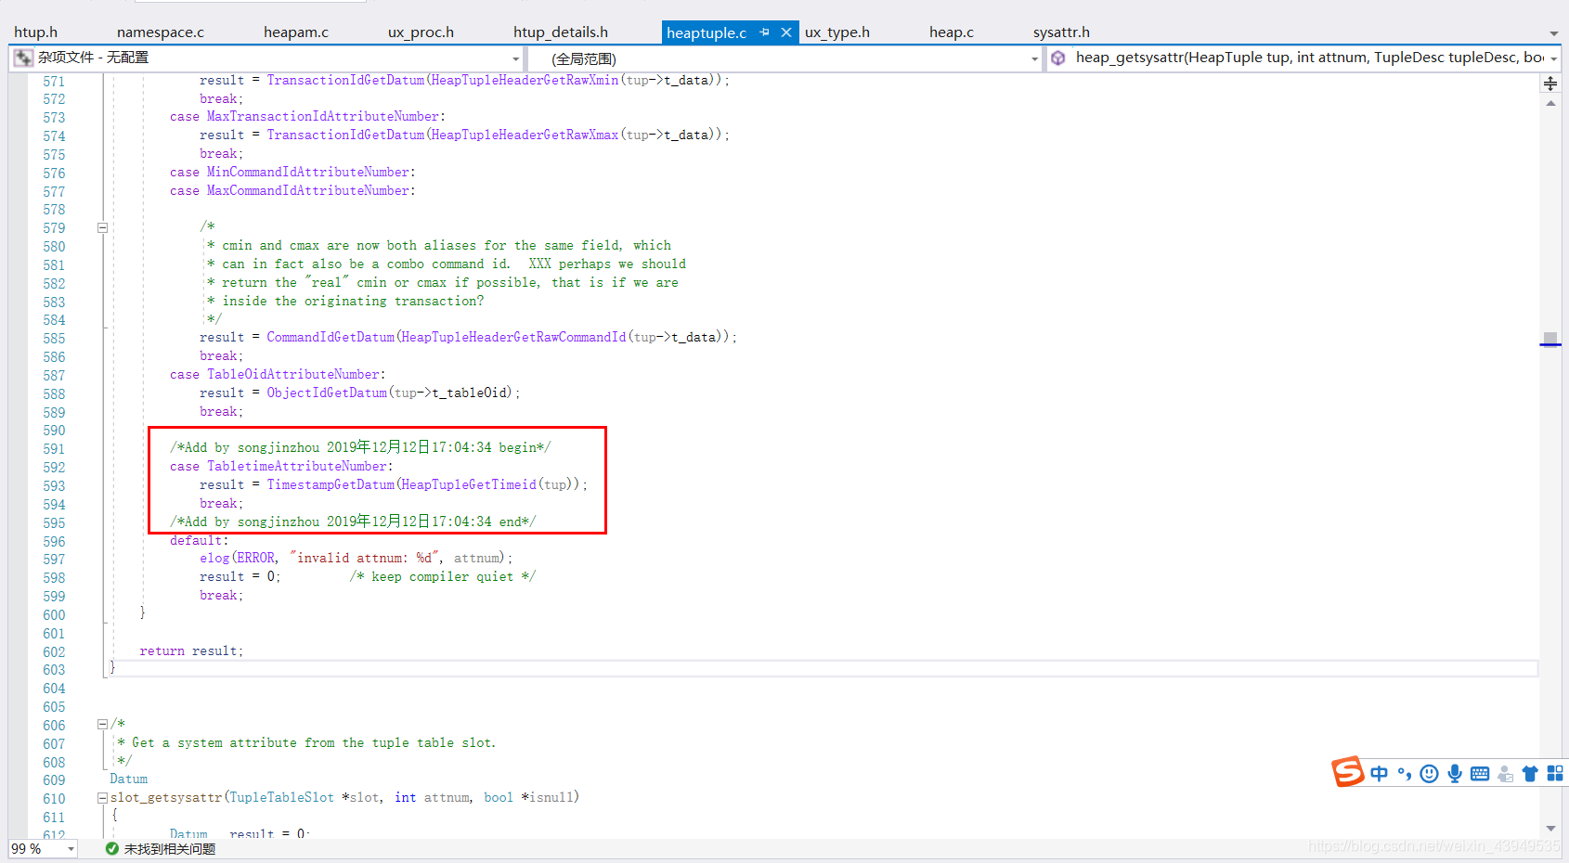Screen dimensions: 1569x863
Task: Switch to the namespace.c tab
Action: pyautogui.click(x=161, y=32)
